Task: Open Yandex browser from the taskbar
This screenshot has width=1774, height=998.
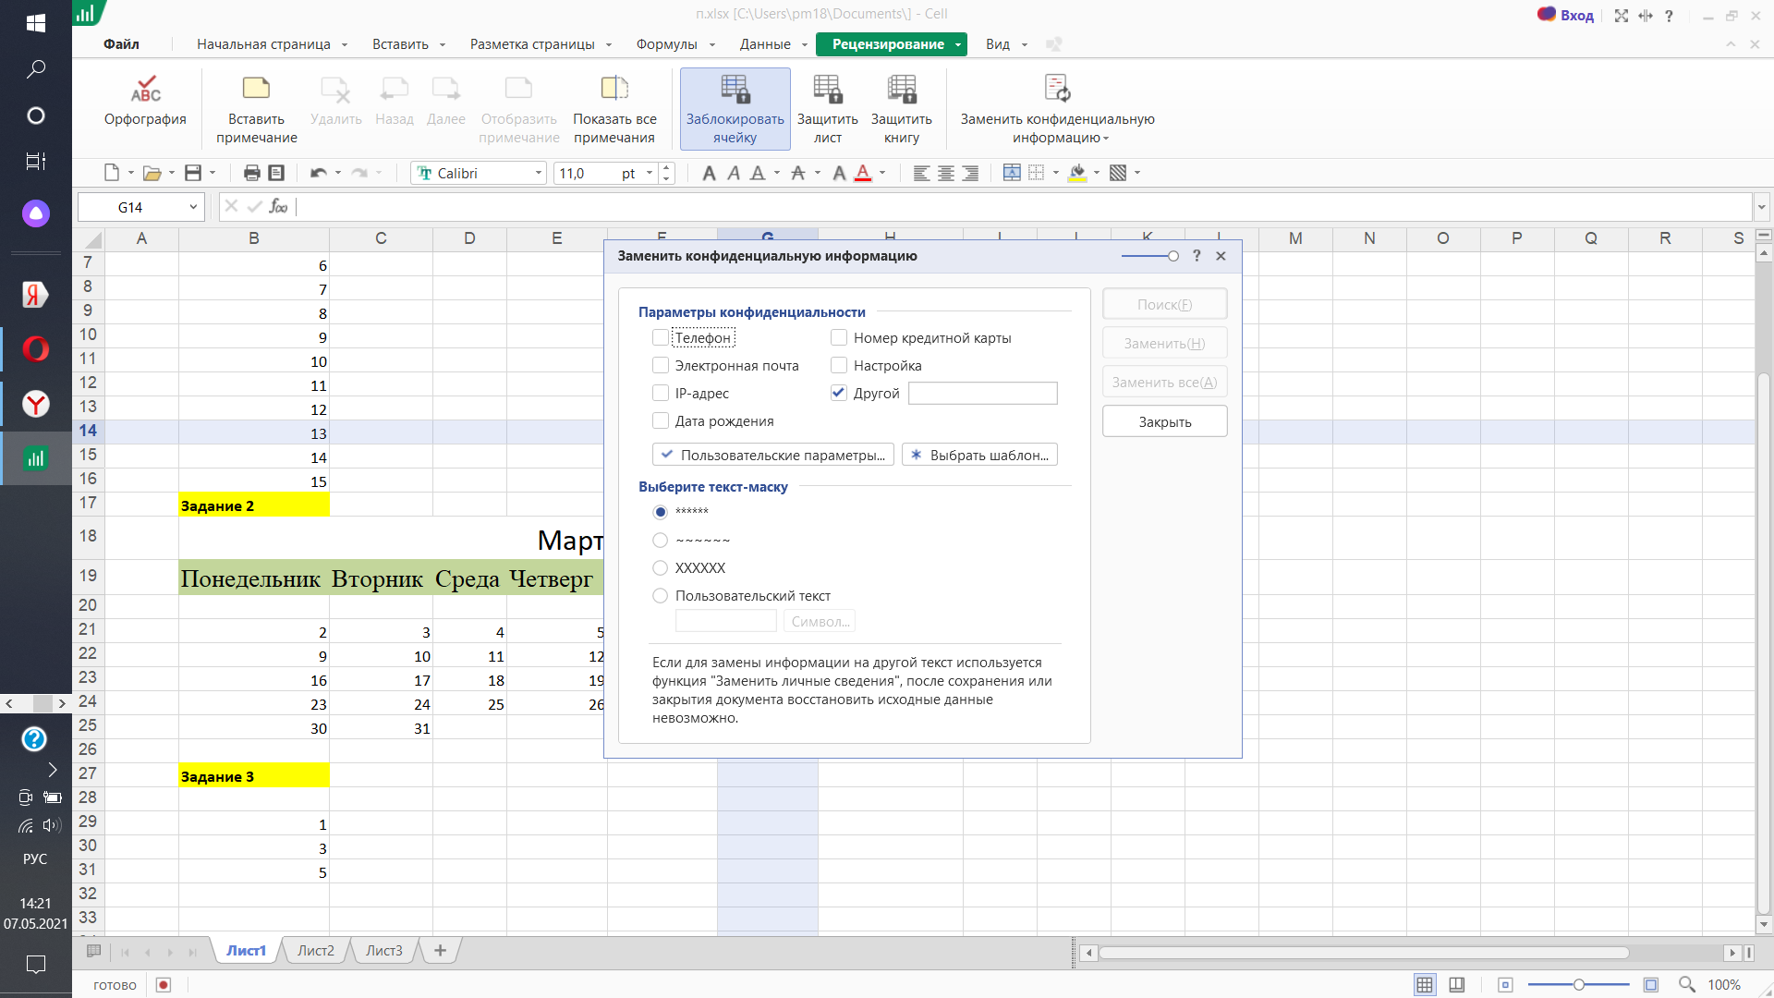Action: [x=36, y=404]
